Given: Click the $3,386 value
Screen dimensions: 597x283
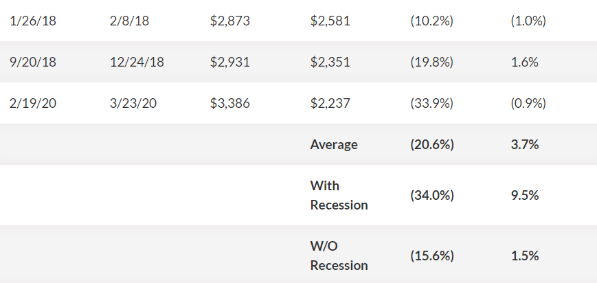Looking at the screenshot, I should pos(230,103).
